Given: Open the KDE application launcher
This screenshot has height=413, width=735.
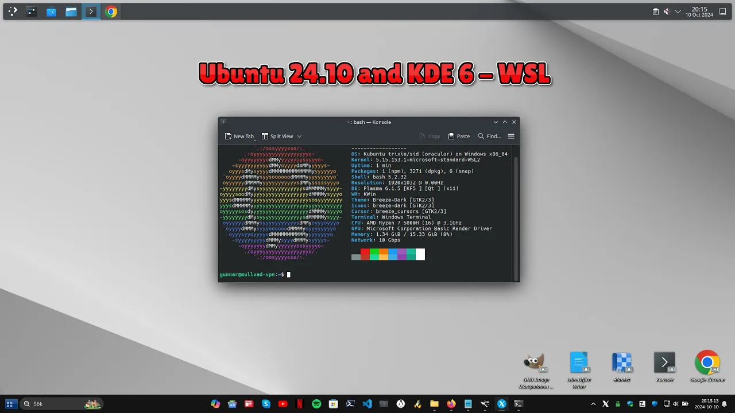Looking at the screenshot, I should [13, 11].
